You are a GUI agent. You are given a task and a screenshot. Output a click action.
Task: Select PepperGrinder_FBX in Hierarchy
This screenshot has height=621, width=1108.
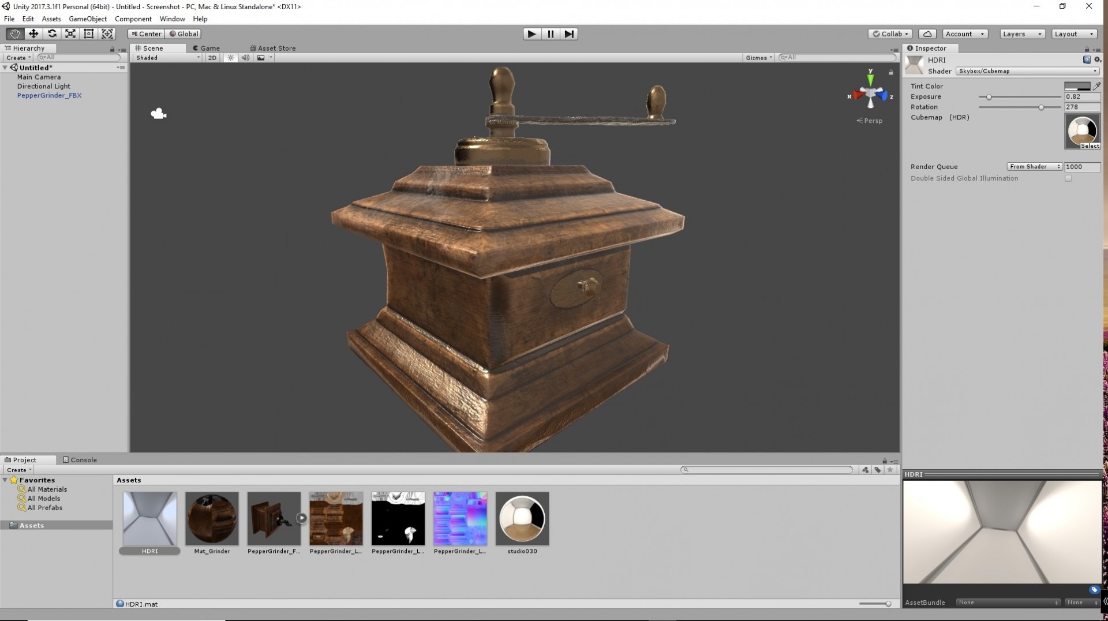tap(49, 96)
